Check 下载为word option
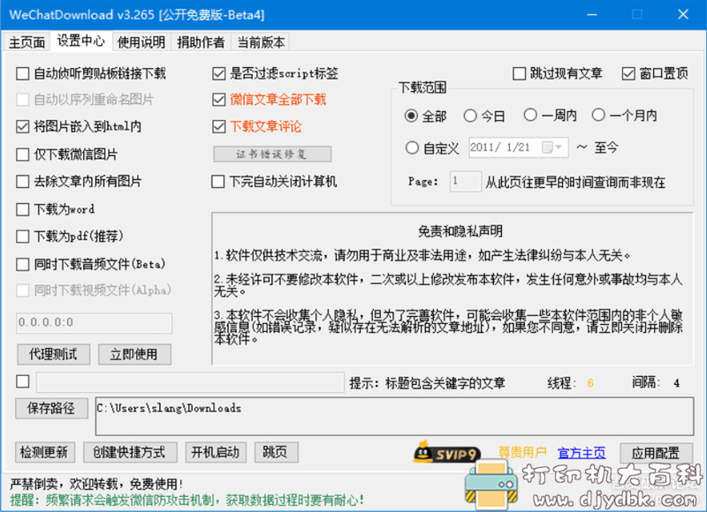The image size is (707, 512). tap(23, 209)
